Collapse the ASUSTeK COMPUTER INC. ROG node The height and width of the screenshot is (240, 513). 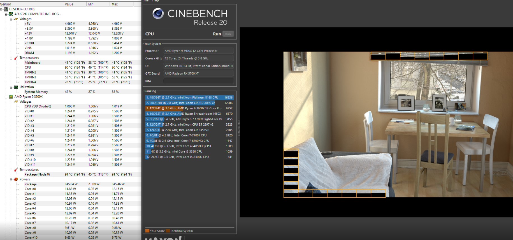(6, 14)
